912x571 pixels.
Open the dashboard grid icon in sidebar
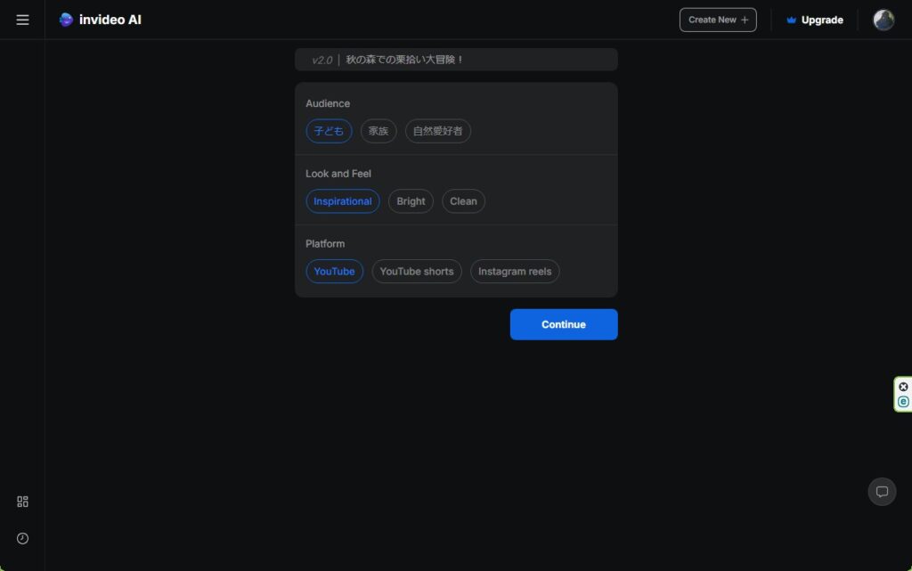click(x=22, y=502)
